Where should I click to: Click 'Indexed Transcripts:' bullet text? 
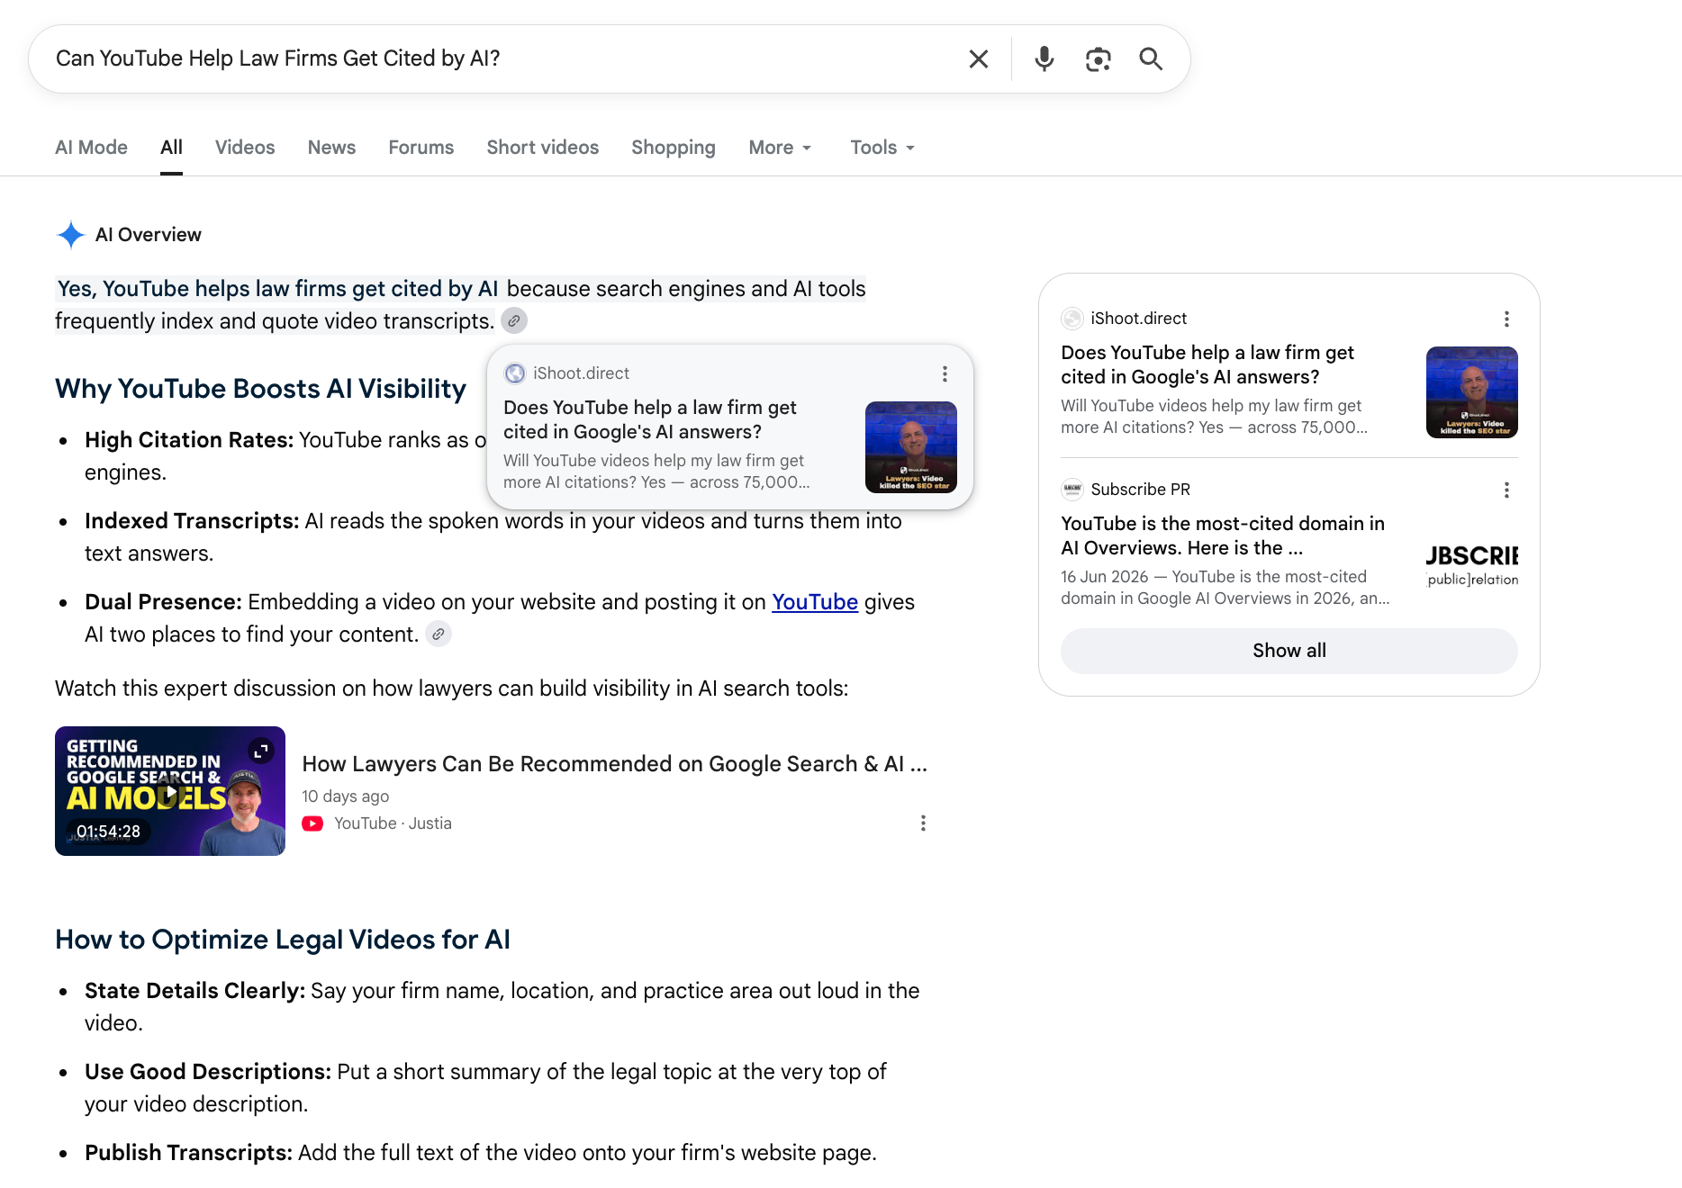tap(192, 521)
